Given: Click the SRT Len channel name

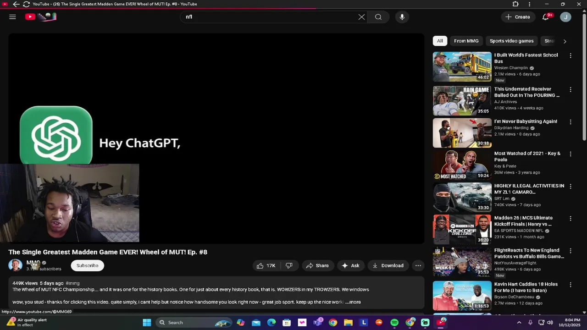Looking at the screenshot, I should pyautogui.click(x=502, y=198).
